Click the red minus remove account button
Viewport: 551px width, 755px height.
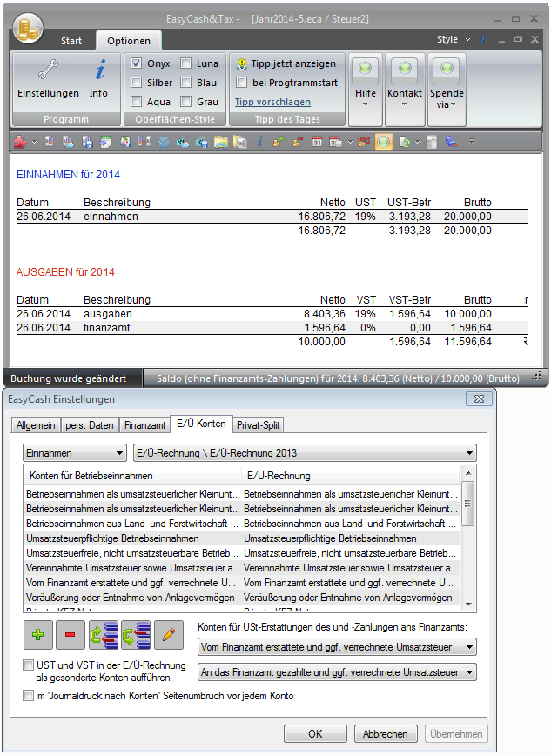point(71,635)
